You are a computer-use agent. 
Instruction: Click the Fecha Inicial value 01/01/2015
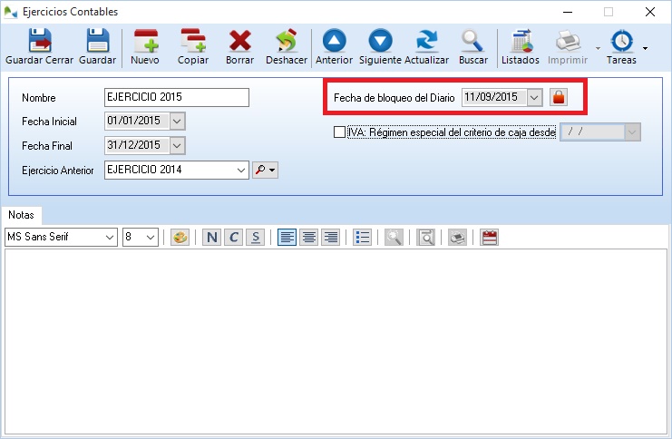(133, 122)
